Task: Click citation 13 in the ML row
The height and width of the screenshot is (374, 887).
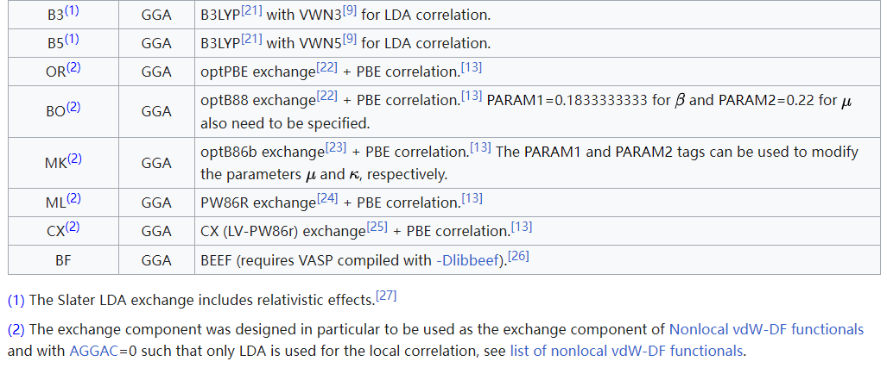Action: [472, 197]
